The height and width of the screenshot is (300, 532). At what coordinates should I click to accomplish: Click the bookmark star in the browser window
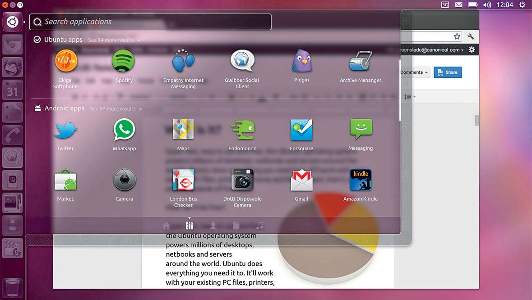click(x=457, y=36)
